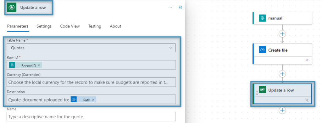The width and height of the screenshot is (322, 123).
Task: Expand the Table Name Quotes dropdown
Action: tap(91, 48)
